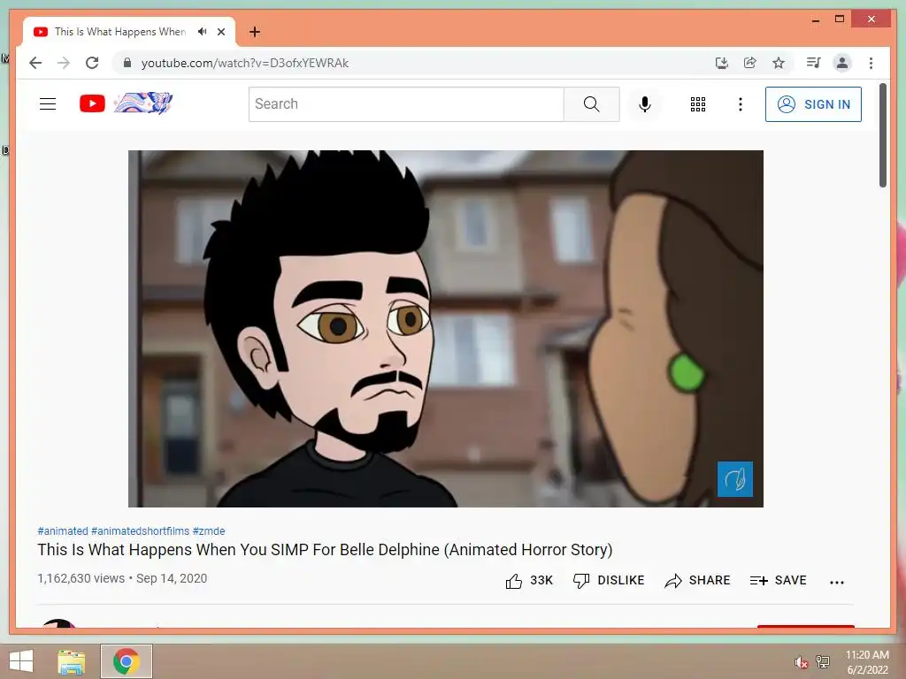Open the YouTube apps grid
The image size is (906, 679).
(x=698, y=104)
